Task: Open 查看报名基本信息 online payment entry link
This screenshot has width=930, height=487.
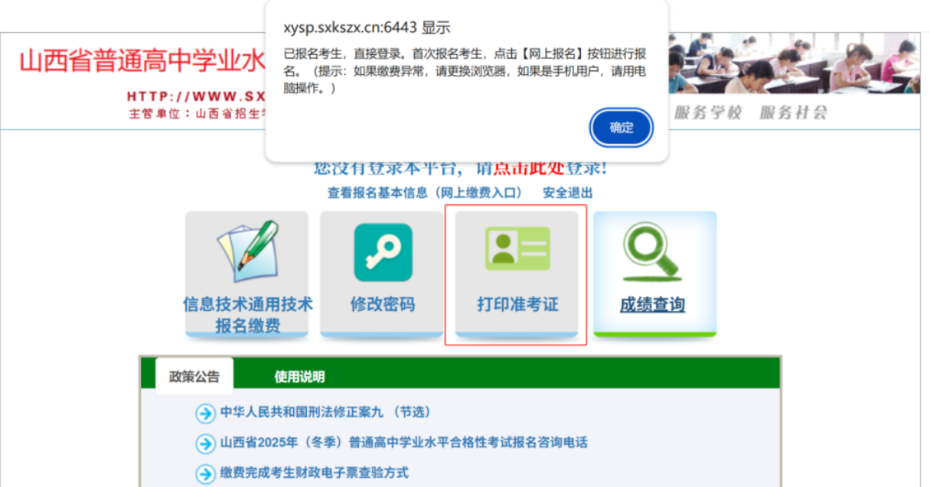Action: coord(424,193)
